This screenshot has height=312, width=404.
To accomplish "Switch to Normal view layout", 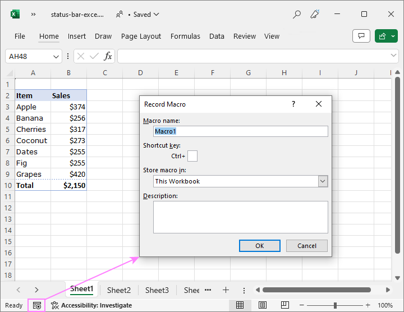I will [240, 305].
